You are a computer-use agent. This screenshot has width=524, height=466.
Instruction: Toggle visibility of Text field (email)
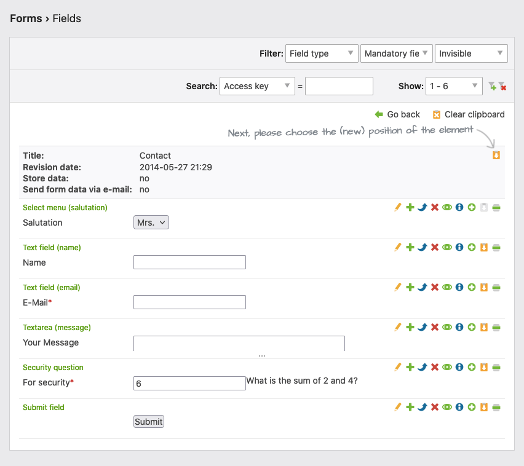(447, 287)
